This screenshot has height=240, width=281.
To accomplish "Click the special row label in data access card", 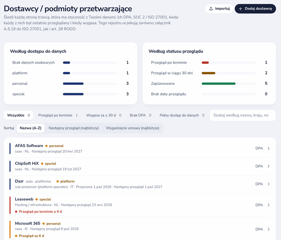I will pyautogui.click(x=18, y=94).
